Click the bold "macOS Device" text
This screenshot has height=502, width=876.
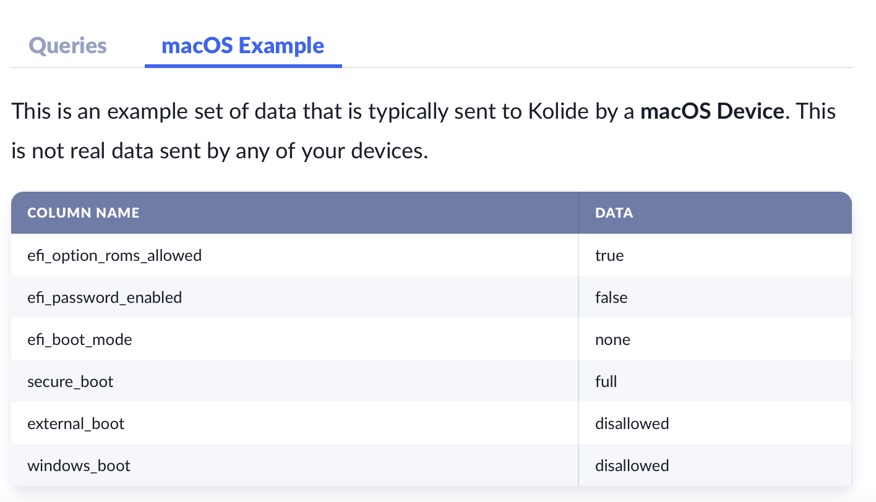coord(712,112)
